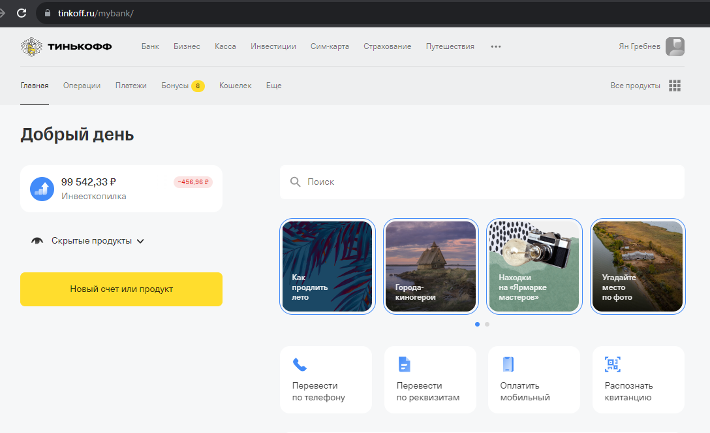This screenshot has height=433, width=710.
Task: Switch to the Операции tab
Action: 82,86
